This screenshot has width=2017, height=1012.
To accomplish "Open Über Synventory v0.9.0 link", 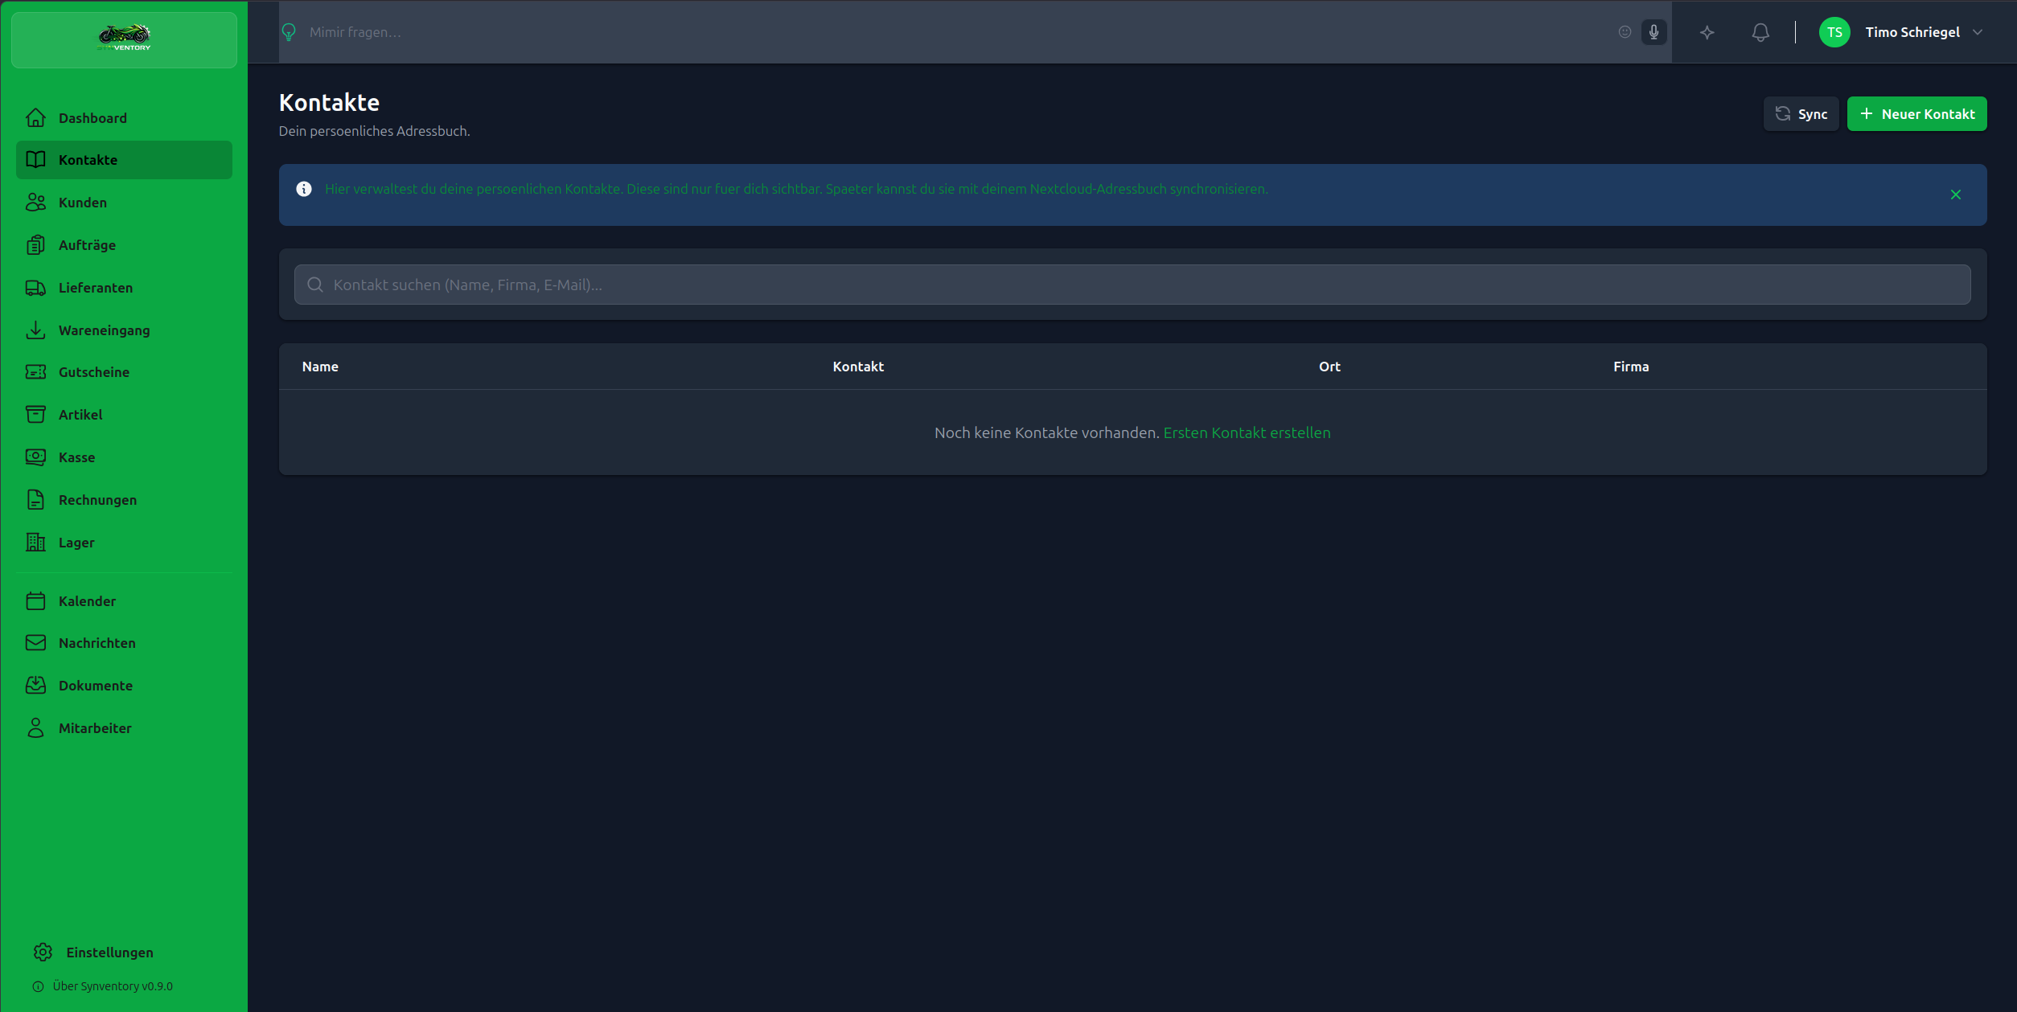I will tap(112, 986).
